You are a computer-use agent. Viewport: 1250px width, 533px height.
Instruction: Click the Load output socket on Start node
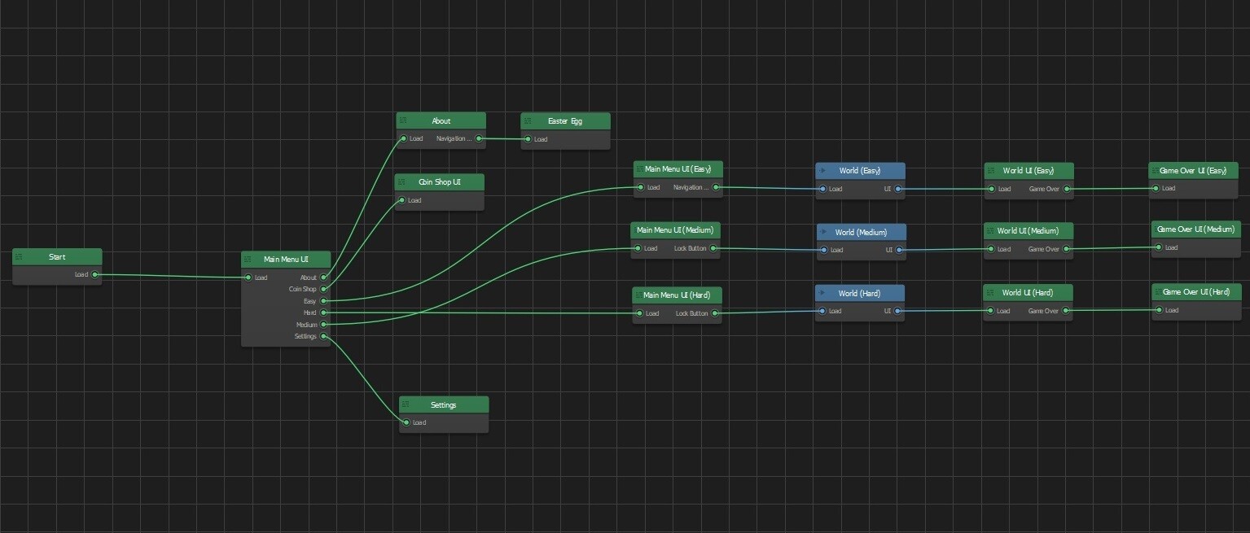click(95, 275)
